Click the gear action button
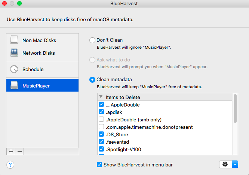 [225, 165]
